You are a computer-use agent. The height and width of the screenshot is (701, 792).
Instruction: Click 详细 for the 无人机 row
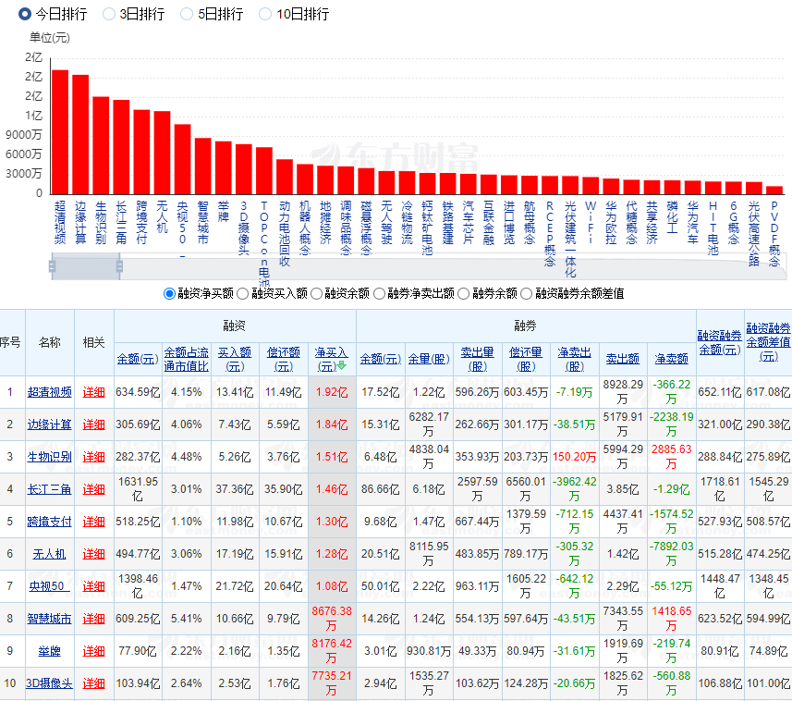[x=94, y=554]
